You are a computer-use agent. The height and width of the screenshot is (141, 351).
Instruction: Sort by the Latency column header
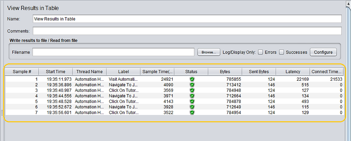293,72
